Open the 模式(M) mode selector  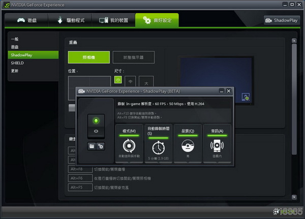point(129,131)
